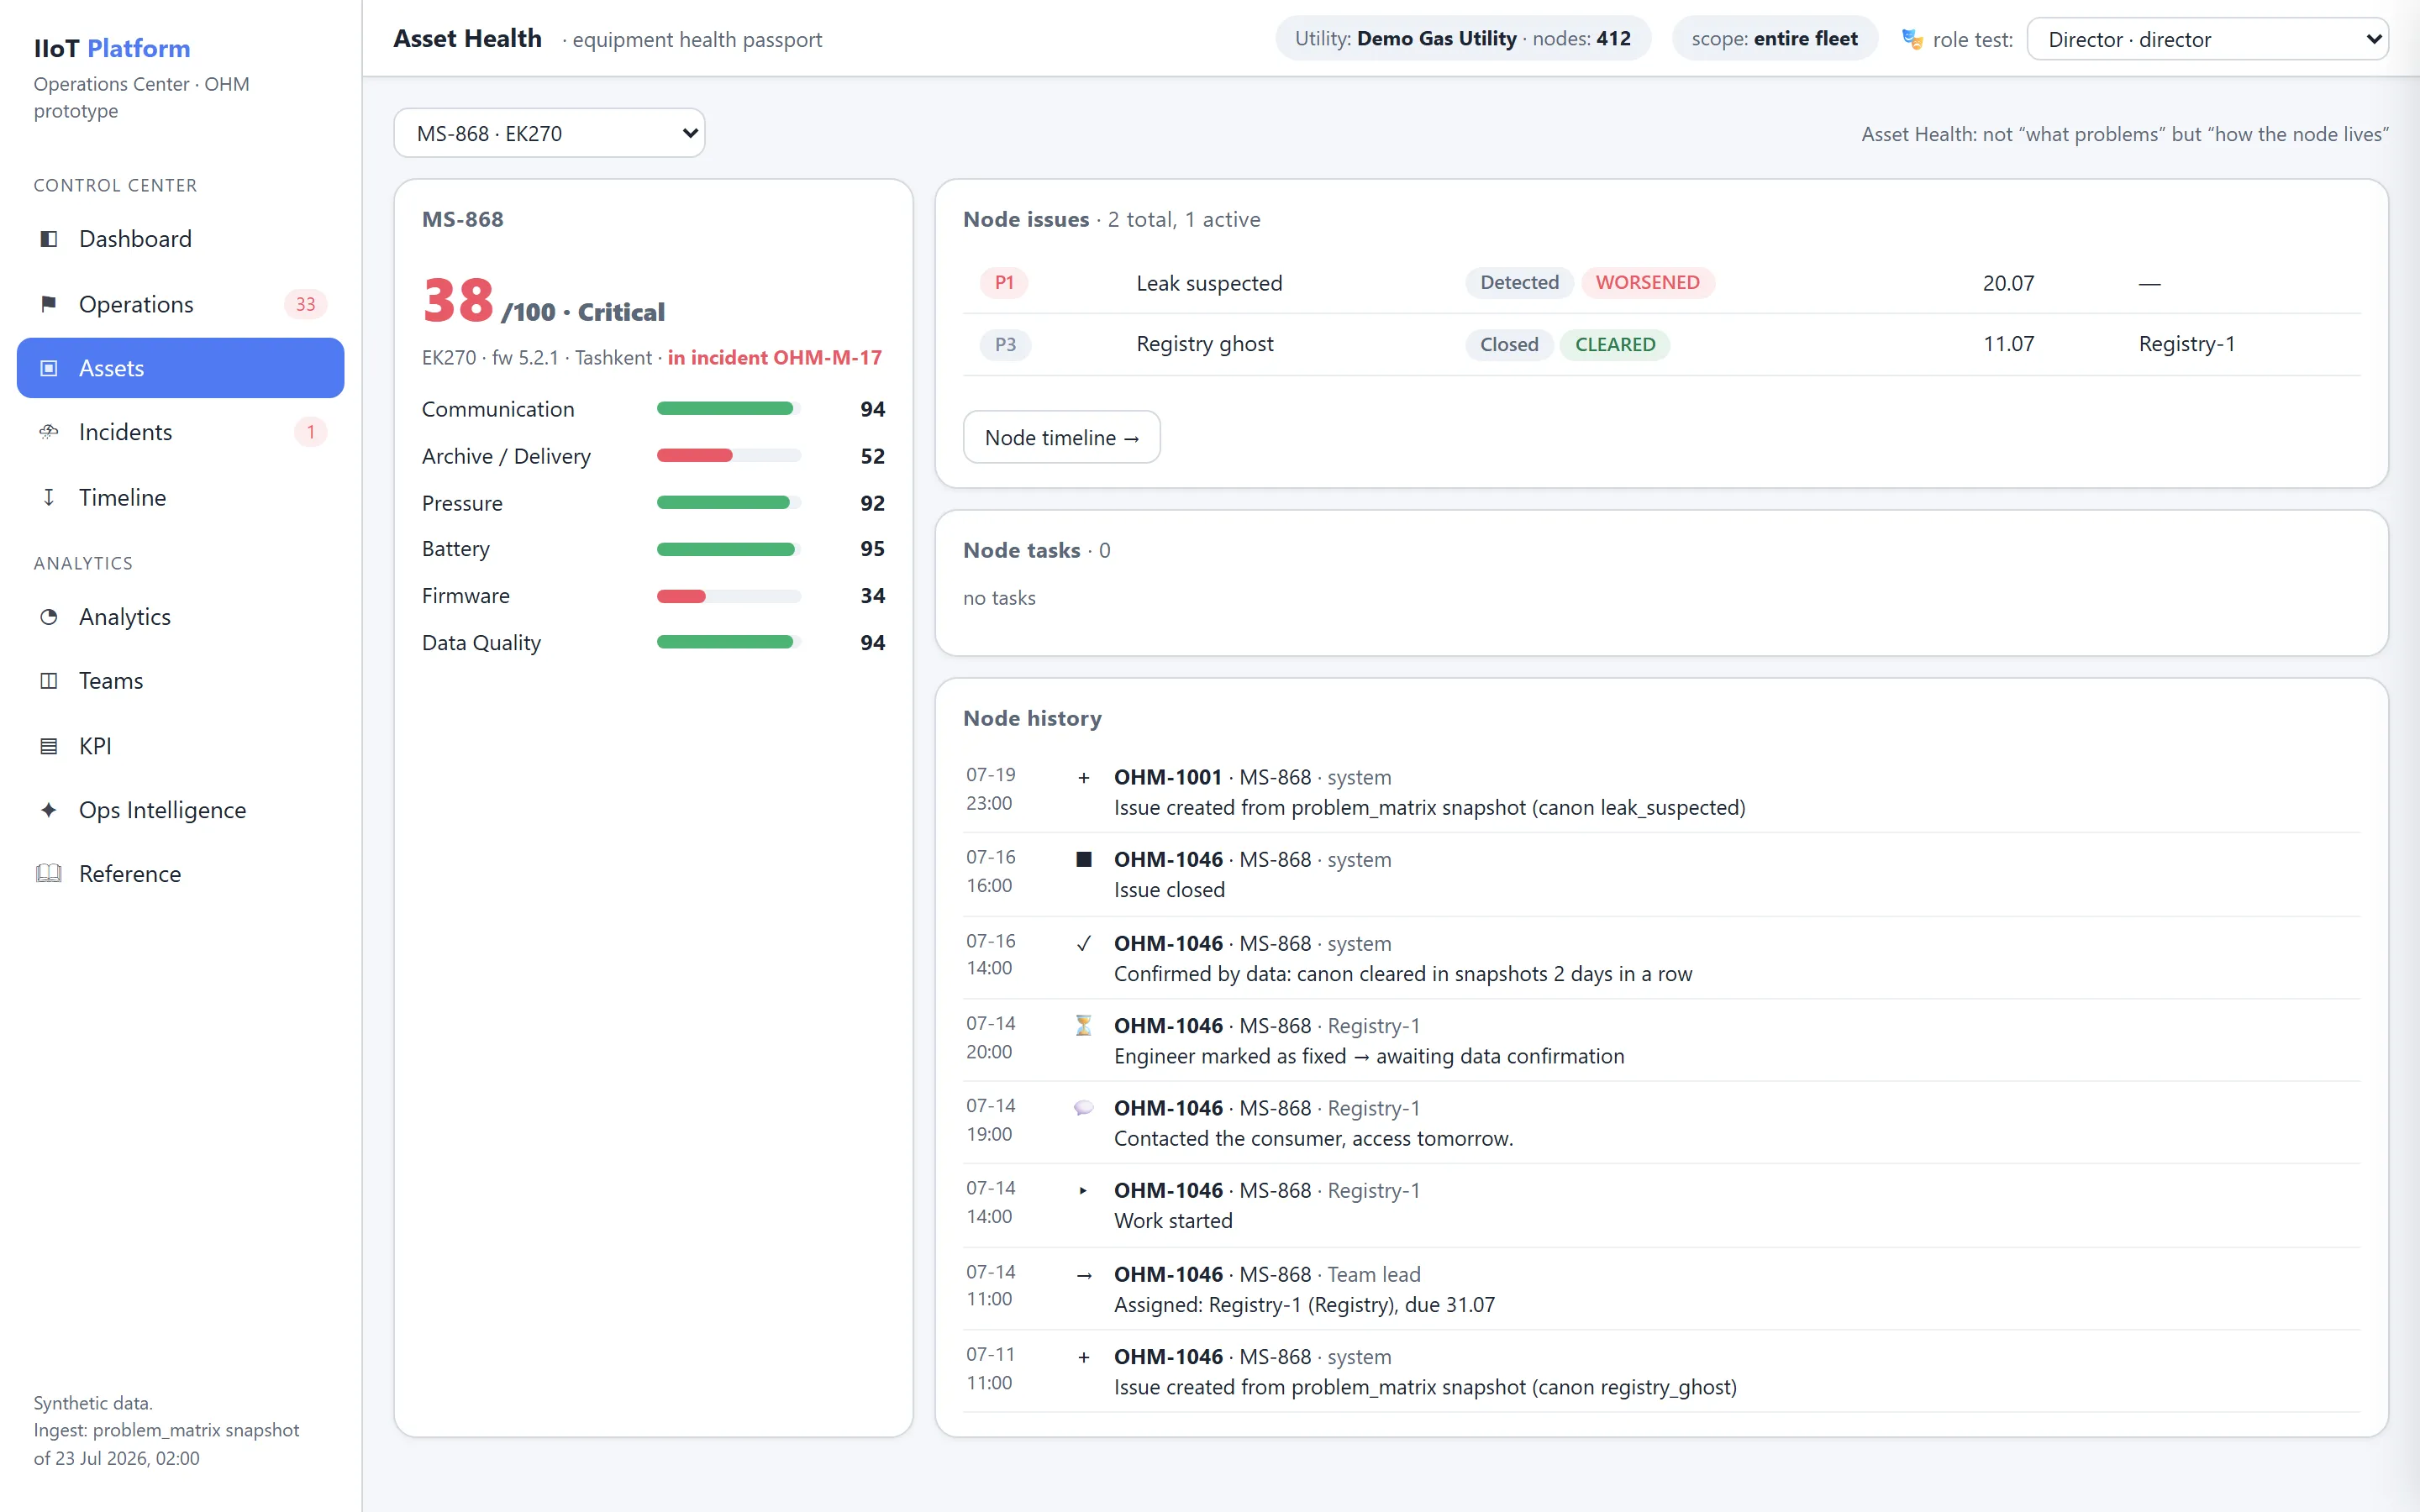This screenshot has height=1512, width=2420.
Task: Click the Node timeline button
Action: click(x=1061, y=437)
